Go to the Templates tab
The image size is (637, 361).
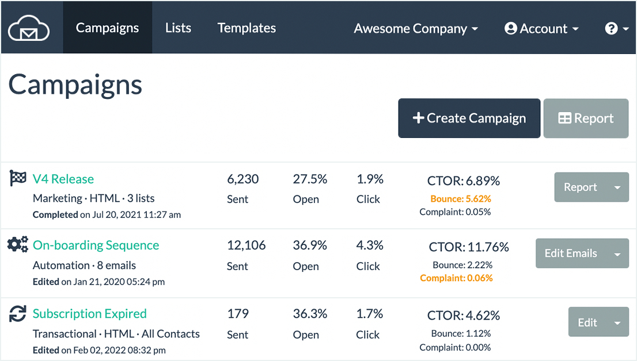click(x=247, y=28)
